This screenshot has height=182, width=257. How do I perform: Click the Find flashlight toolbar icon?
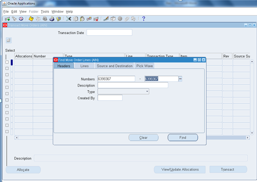pyautogui.click(x=14, y=19)
